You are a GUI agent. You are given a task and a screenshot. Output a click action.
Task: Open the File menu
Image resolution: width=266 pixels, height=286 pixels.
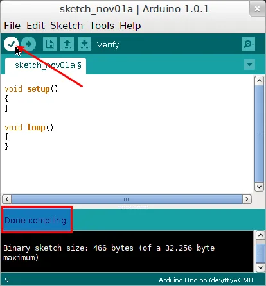pos(12,26)
